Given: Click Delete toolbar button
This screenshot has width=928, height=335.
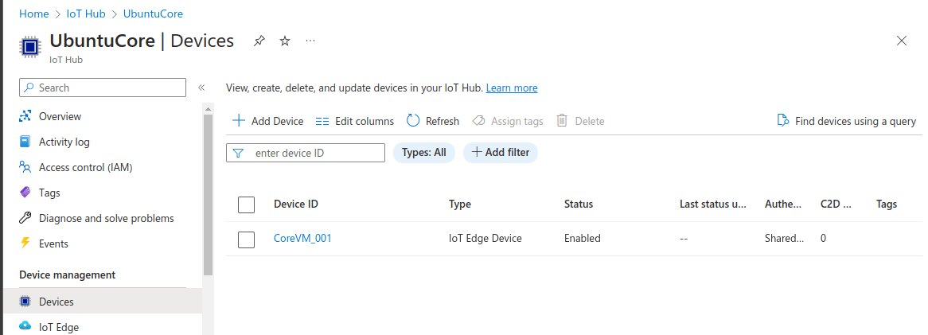Looking at the screenshot, I should 580,121.
